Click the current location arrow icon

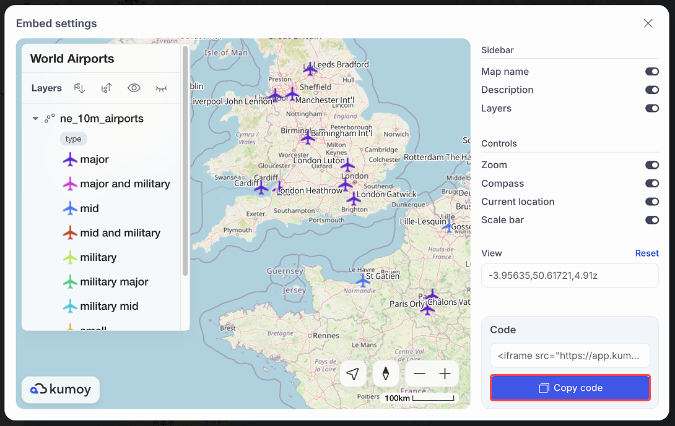tap(353, 373)
